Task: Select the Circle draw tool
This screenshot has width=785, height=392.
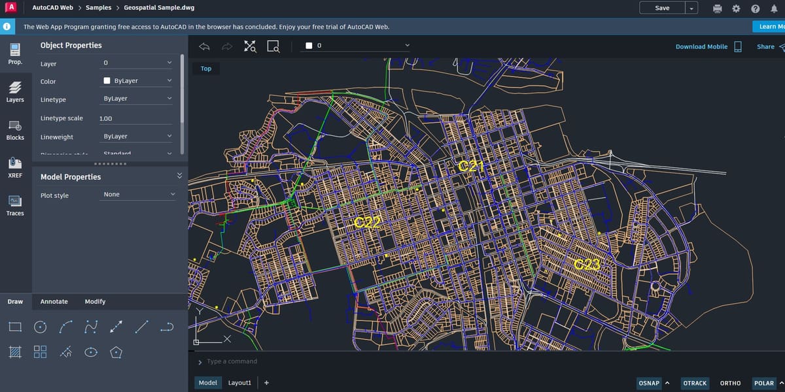Action: (x=41, y=326)
